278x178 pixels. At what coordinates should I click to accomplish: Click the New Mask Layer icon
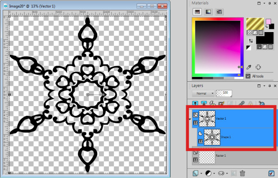pyautogui.click(x=221, y=173)
